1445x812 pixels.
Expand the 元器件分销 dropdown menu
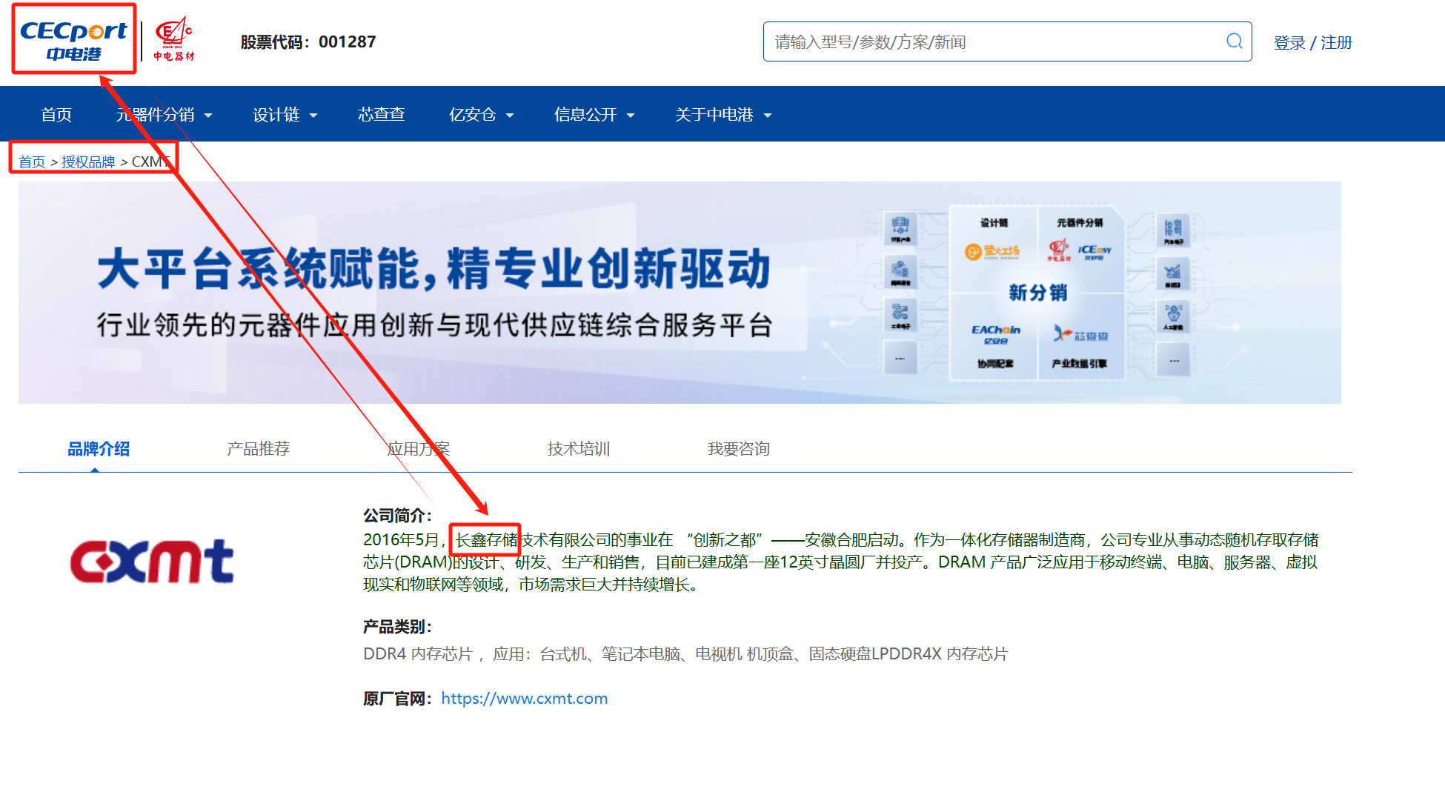(x=164, y=114)
